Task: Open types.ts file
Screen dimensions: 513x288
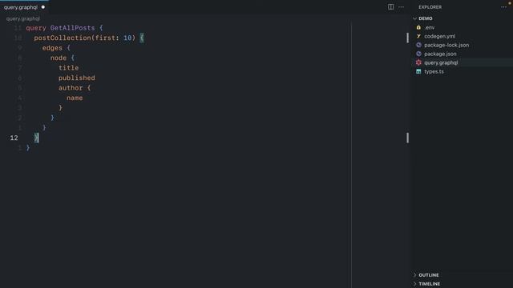Action: tap(462, 71)
